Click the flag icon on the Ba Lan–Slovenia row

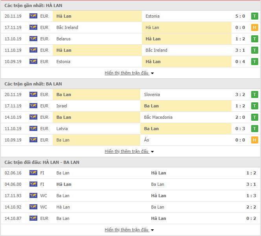click(x=33, y=94)
